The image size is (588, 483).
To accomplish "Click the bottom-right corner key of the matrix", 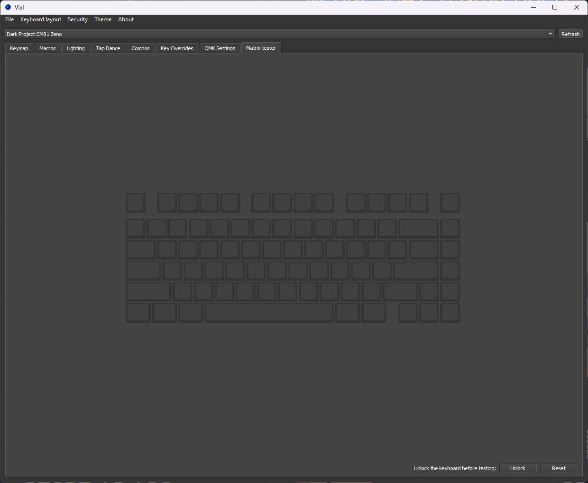I will 450,313.
